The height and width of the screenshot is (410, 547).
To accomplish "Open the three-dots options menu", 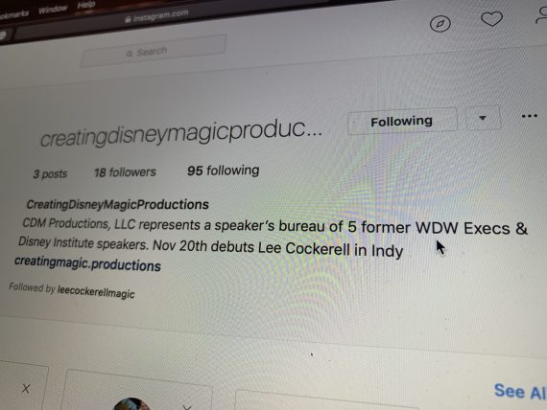I will [529, 116].
